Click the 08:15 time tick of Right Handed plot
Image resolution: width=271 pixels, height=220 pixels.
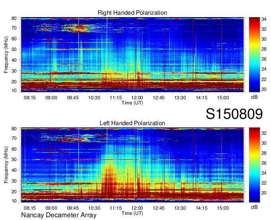[30, 98]
